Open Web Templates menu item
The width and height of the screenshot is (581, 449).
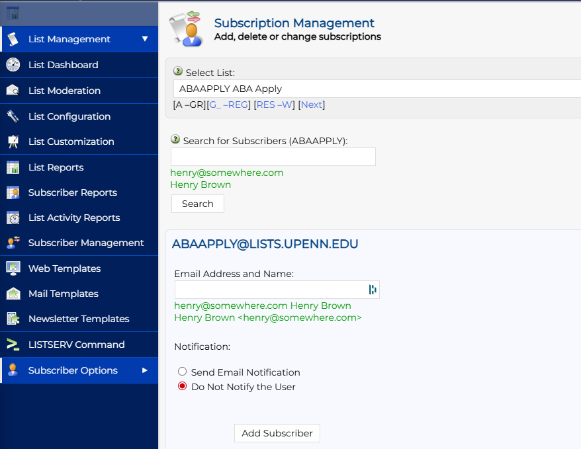click(x=79, y=268)
